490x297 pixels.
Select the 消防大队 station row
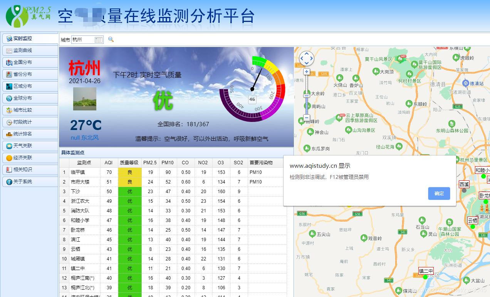[173, 211]
